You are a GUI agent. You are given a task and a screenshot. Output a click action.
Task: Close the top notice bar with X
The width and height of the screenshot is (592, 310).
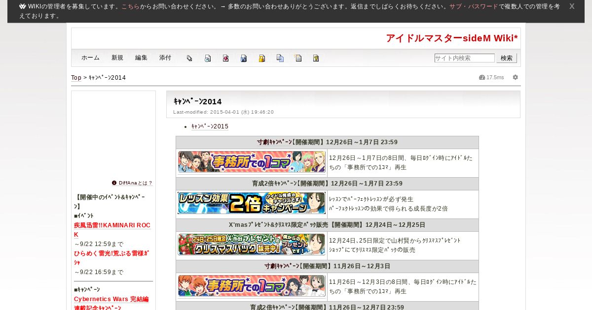point(572,6)
